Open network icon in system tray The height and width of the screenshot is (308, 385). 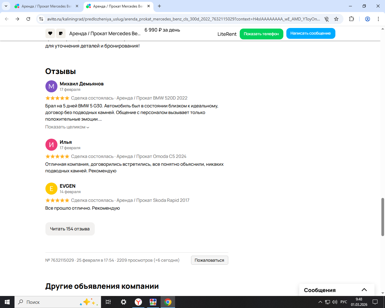[x=328, y=302]
